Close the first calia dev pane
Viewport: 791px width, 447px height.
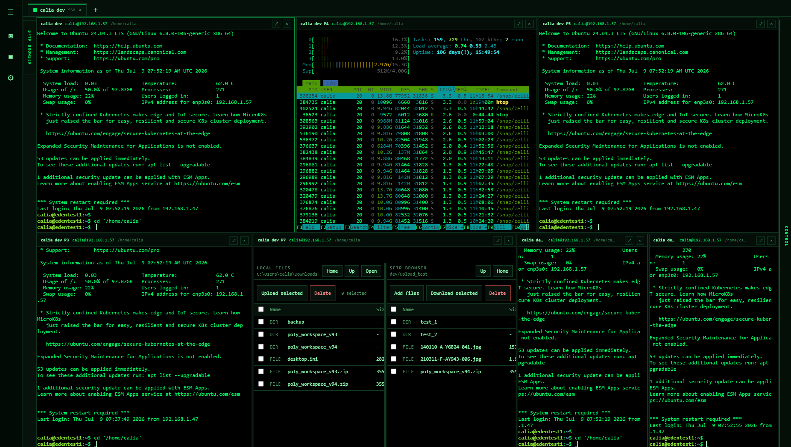(287, 24)
